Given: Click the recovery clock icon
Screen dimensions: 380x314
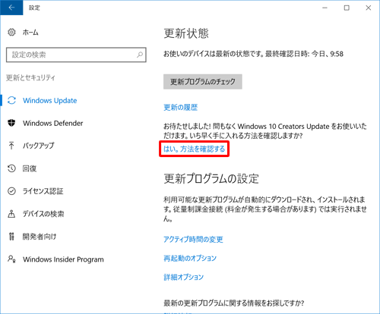Looking at the screenshot, I should [11, 168].
